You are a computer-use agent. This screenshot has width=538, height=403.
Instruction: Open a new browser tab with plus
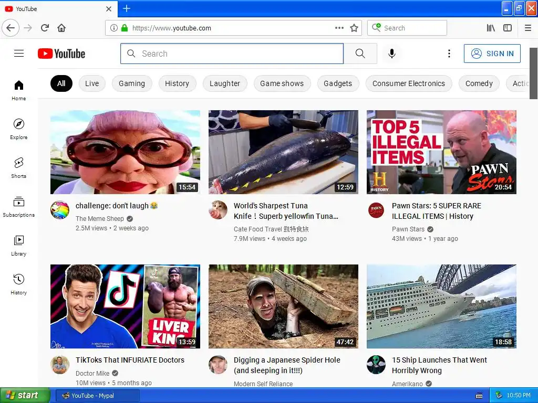pos(126,8)
